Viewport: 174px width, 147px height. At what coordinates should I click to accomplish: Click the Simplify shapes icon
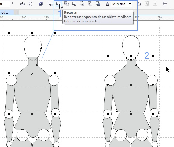click(74, 4)
